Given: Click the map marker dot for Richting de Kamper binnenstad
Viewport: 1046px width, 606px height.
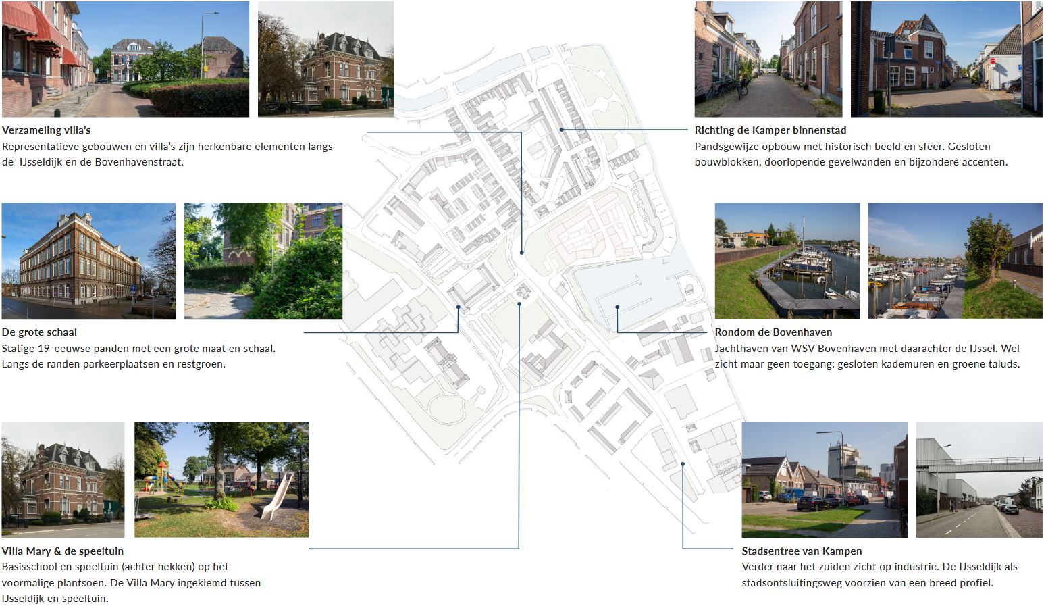Looking at the screenshot, I should (x=561, y=129).
